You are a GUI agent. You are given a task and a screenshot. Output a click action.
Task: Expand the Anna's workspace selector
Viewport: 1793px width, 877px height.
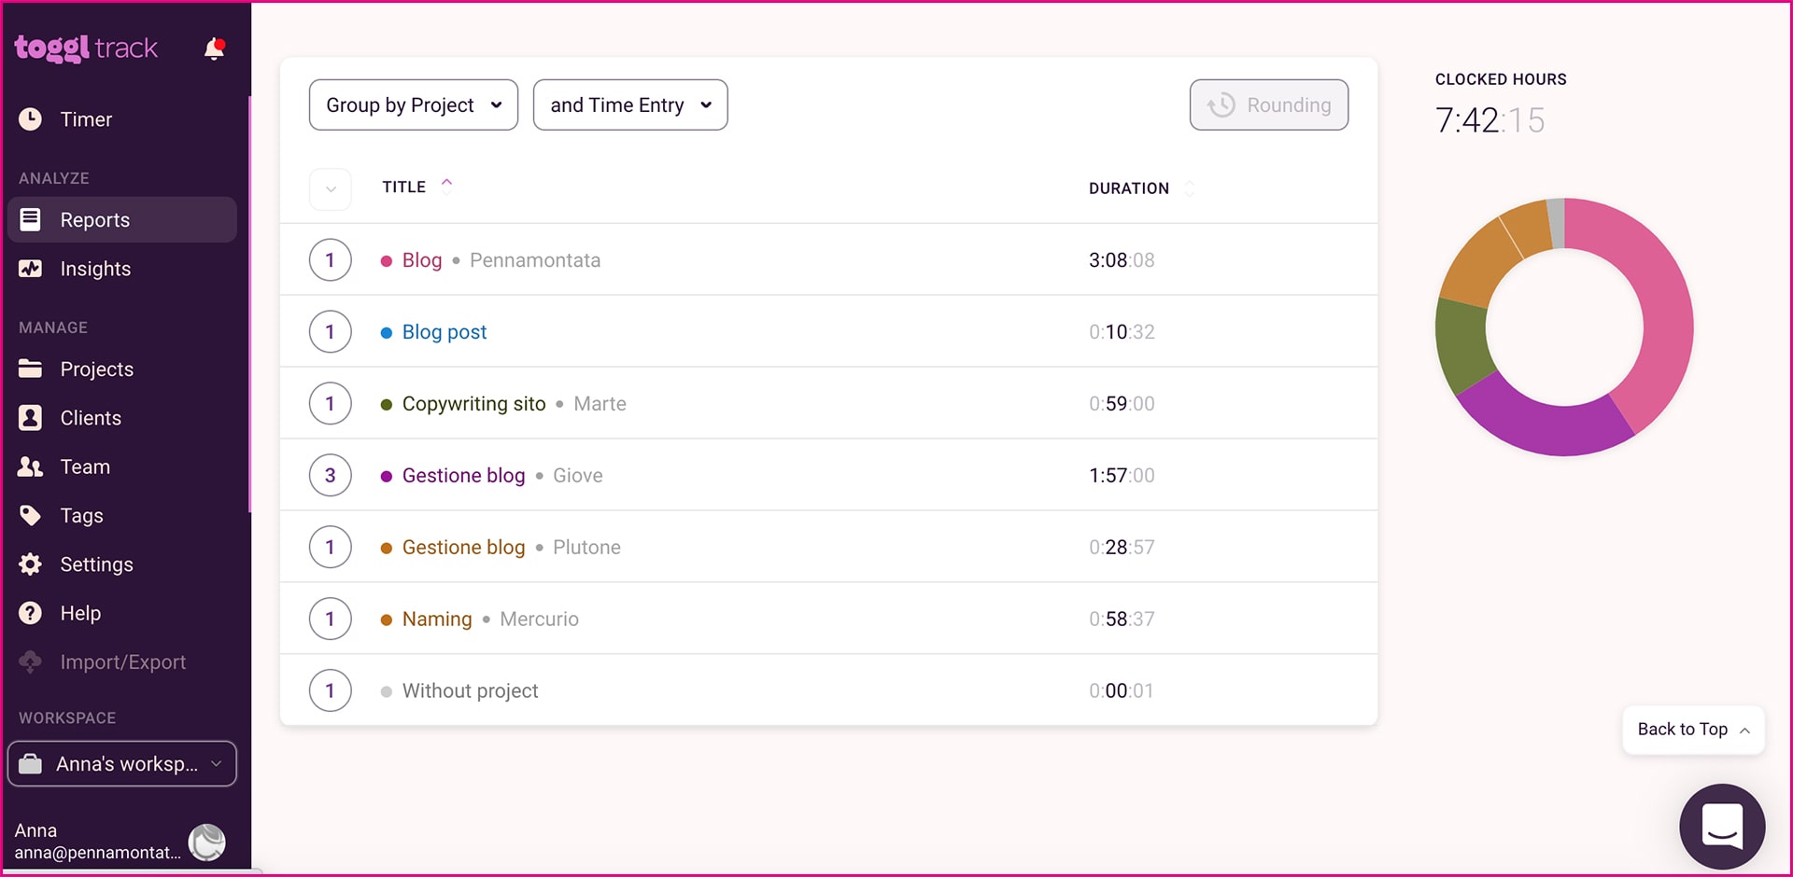pos(122,764)
